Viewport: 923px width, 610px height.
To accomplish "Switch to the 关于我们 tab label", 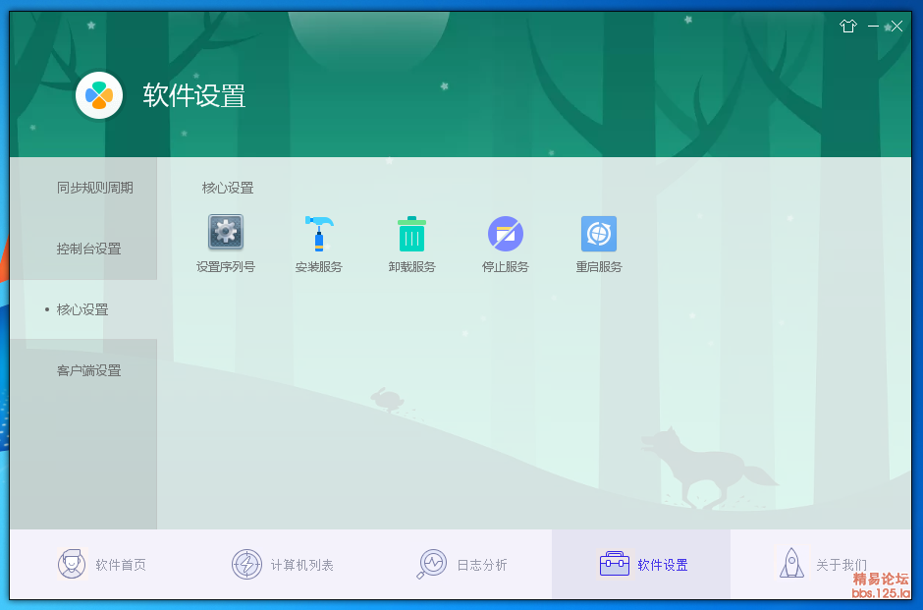I will point(842,565).
